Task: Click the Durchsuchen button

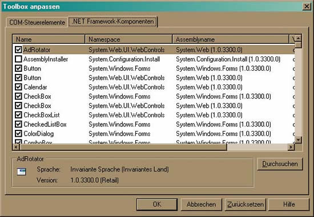Action: pyautogui.click(x=280, y=164)
